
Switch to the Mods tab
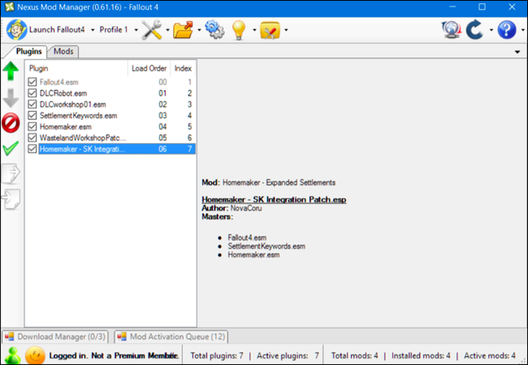tap(63, 52)
